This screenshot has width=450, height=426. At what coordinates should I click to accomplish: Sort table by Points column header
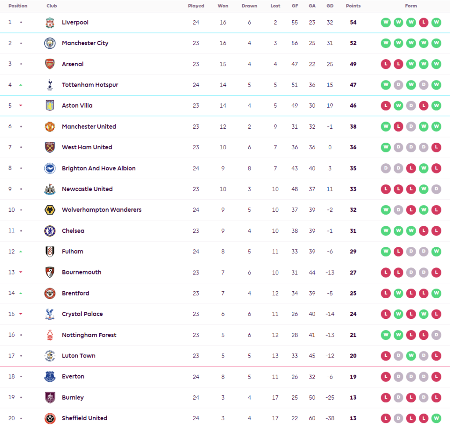[x=353, y=6]
